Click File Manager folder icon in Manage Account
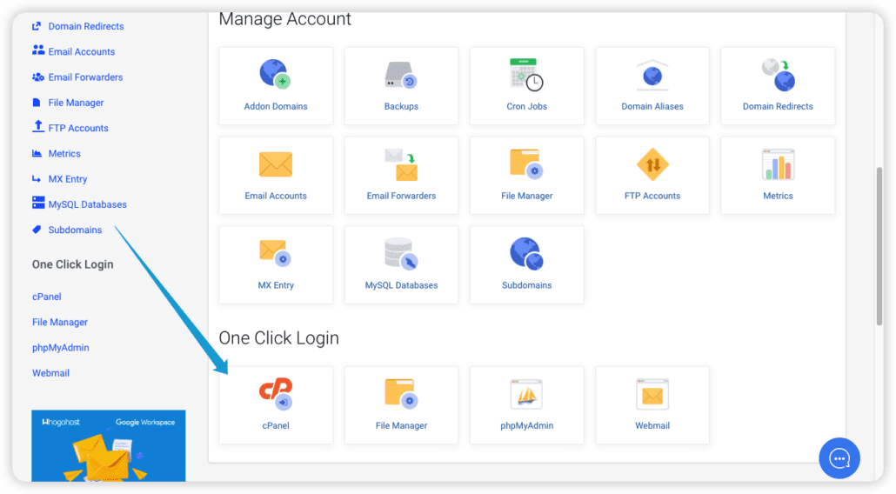 coord(526,164)
